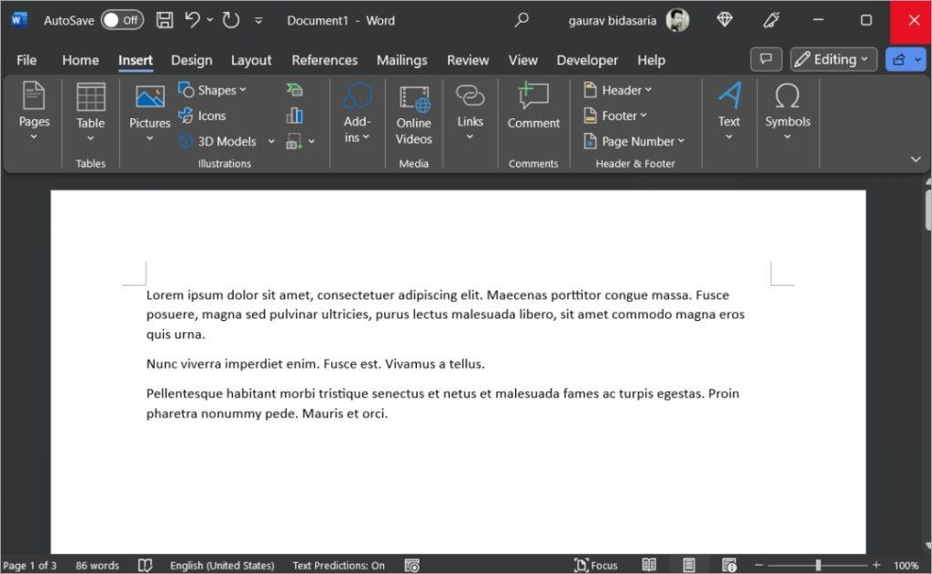Insert a Screenshot
This screenshot has width=932, height=574.
point(295,141)
